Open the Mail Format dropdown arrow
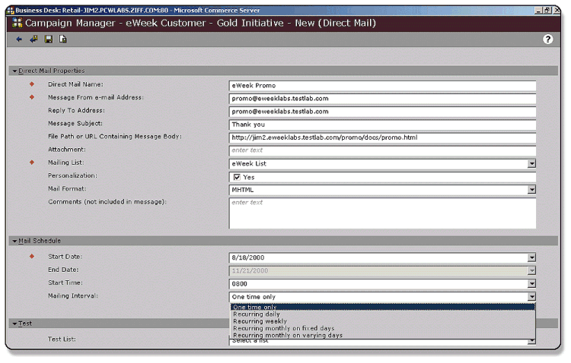The height and width of the screenshot is (363, 571). [531, 190]
